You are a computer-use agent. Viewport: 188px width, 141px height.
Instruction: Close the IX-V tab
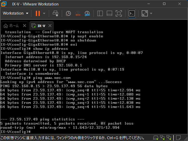(50, 25)
